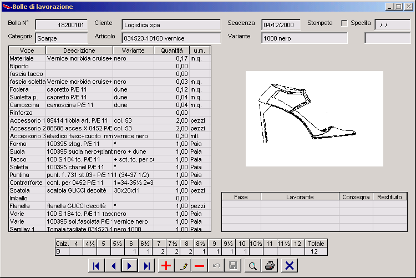The image size is (416, 278).
Task: Select the Contrafforte row
Action: (110, 183)
